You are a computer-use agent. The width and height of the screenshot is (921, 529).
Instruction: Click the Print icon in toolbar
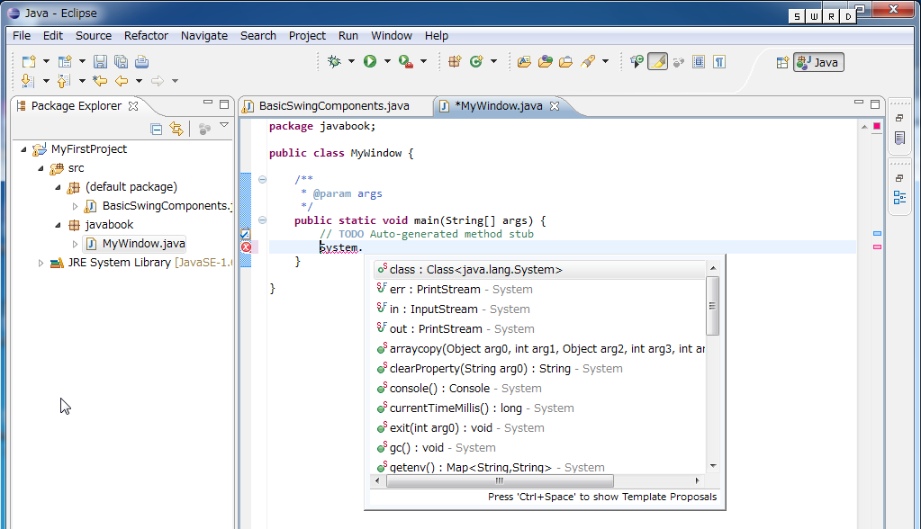click(x=141, y=61)
